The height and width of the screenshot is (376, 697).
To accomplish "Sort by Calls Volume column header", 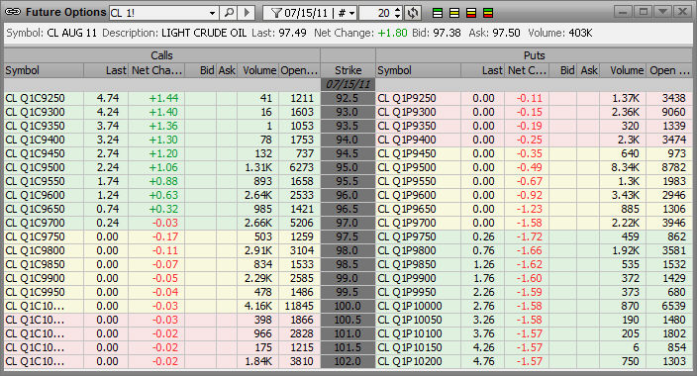I will pyautogui.click(x=257, y=70).
